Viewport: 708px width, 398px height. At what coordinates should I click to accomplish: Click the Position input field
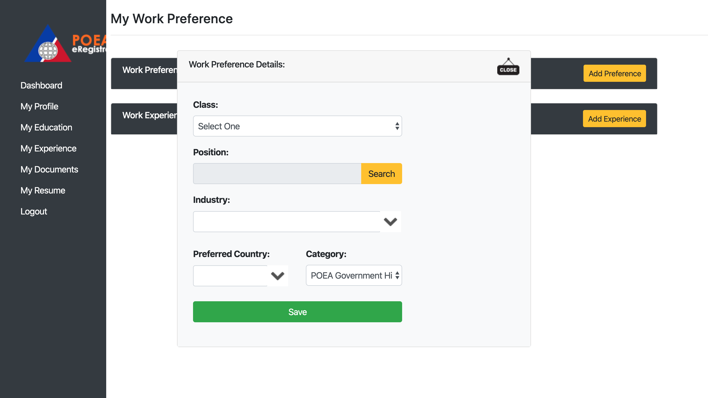coord(277,174)
